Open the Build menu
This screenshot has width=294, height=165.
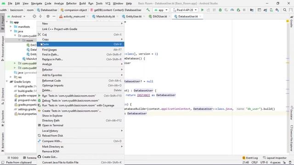(x=82, y=3)
